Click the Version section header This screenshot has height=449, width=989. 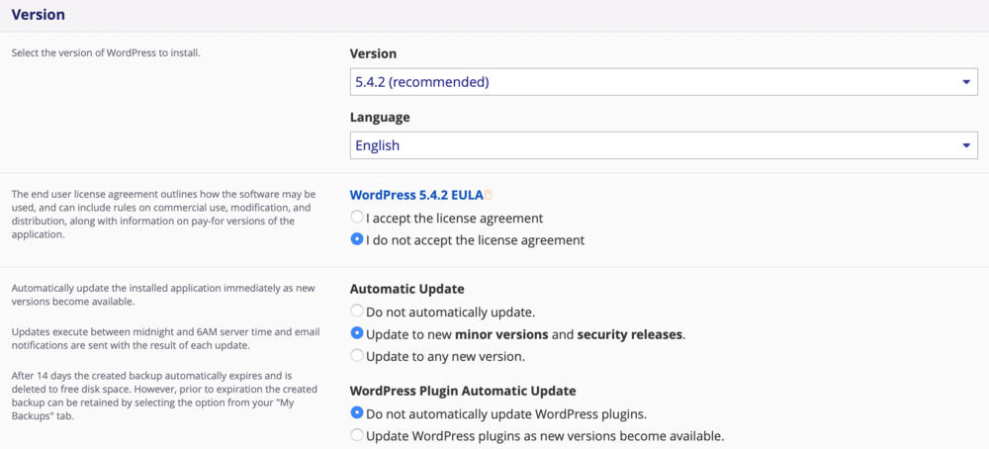point(39,15)
